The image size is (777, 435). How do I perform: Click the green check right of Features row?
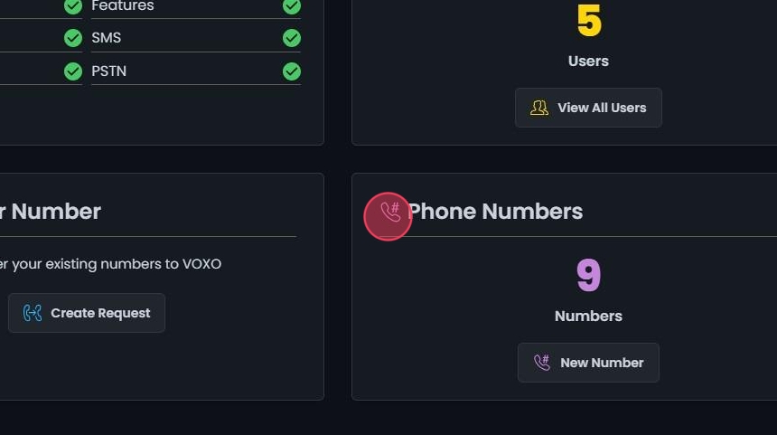(291, 6)
